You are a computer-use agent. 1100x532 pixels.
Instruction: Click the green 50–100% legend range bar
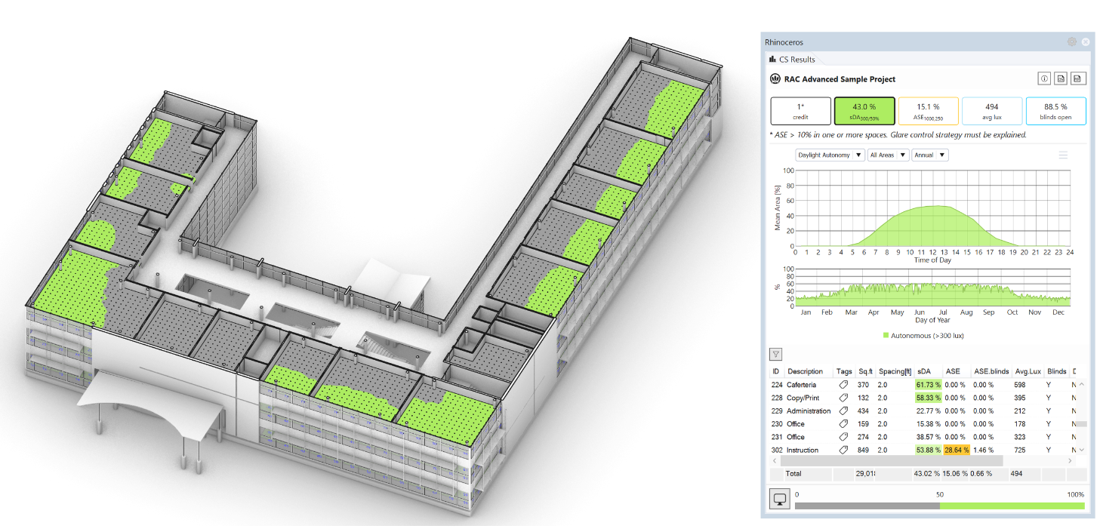[x=1012, y=506]
